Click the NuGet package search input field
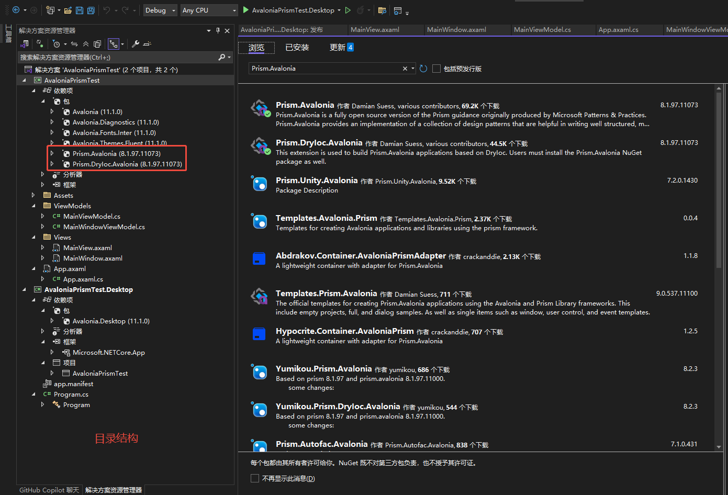728x495 pixels. click(324, 69)
